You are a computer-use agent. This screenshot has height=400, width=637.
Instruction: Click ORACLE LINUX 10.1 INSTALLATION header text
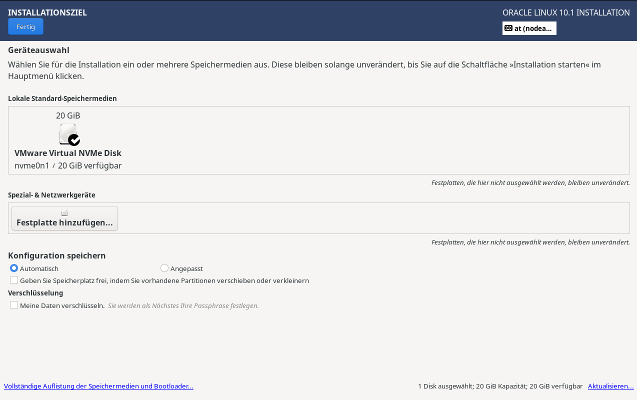click(566, 12)
